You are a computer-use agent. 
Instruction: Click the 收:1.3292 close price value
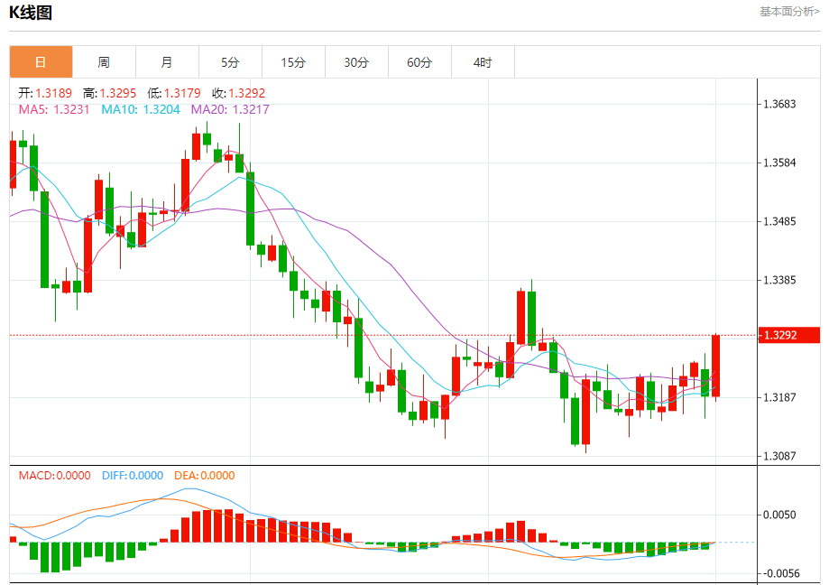238,93
